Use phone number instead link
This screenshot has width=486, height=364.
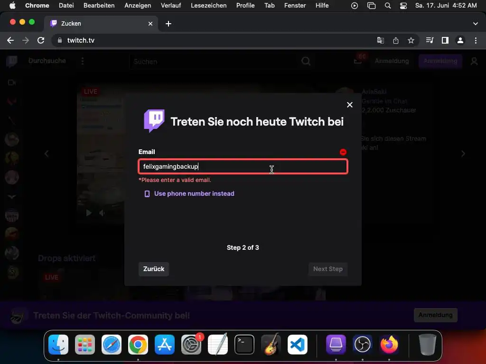pyautogui.click(x=194, y=194)
